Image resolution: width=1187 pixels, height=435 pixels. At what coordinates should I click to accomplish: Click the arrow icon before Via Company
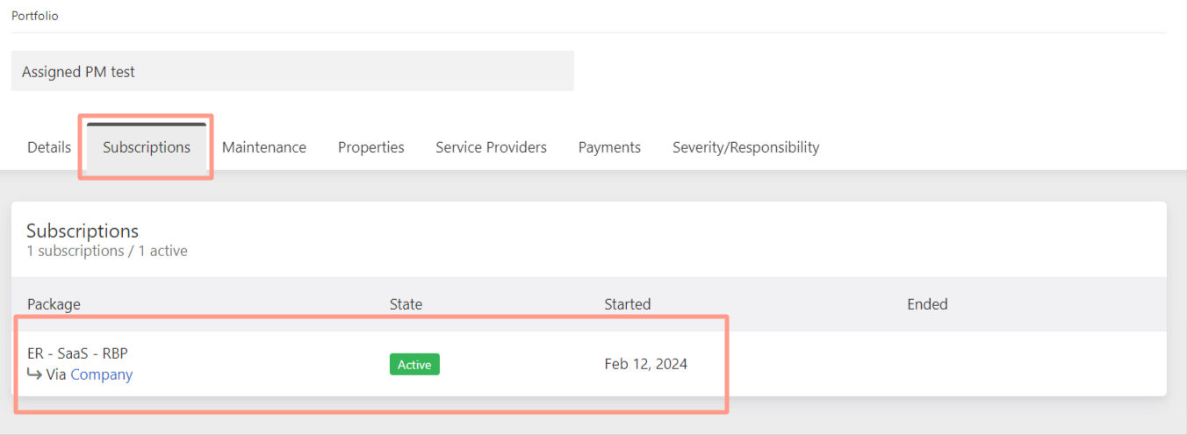click(x=35, y=374)
